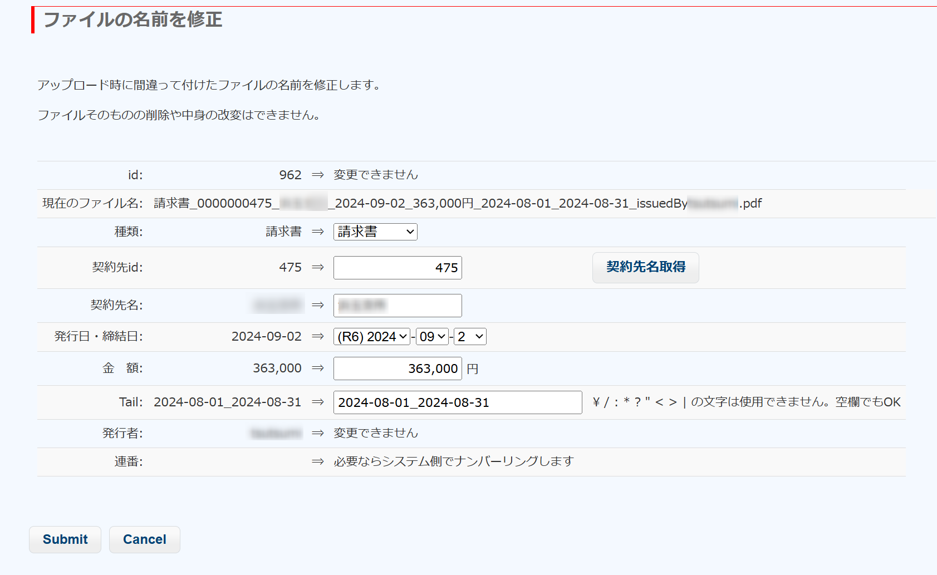Viewport: 937px width, 575px height.
Task: Click the 連番 numbering note text
Action: [x=453, y=461]
